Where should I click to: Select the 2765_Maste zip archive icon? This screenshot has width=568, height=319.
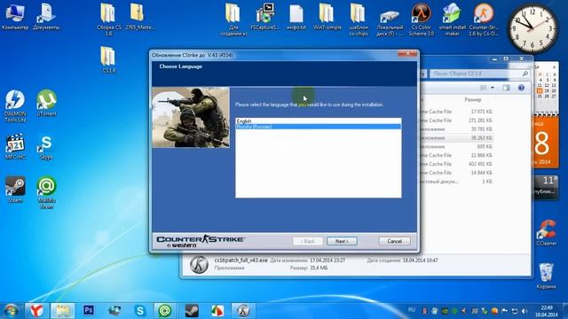click(x=139, y=16)
